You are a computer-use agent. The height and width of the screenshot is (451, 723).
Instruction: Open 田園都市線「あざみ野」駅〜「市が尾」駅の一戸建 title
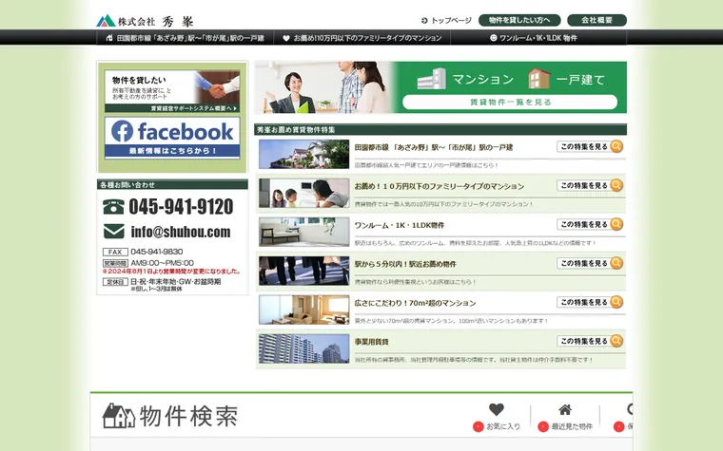coord(434,148)
